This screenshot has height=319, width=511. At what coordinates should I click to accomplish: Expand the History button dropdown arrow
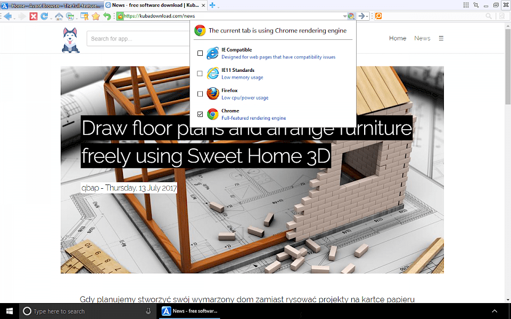(77, 18)
